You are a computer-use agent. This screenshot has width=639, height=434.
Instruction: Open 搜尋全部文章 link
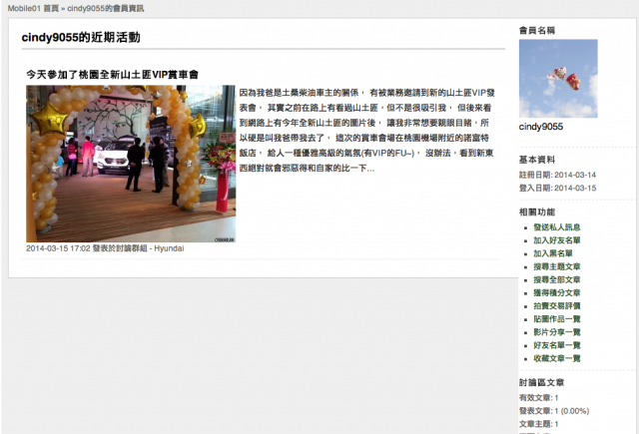tap(557, 279)
